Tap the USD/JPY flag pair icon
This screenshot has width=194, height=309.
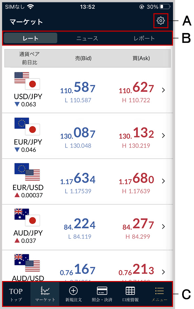tap(27, 81)
